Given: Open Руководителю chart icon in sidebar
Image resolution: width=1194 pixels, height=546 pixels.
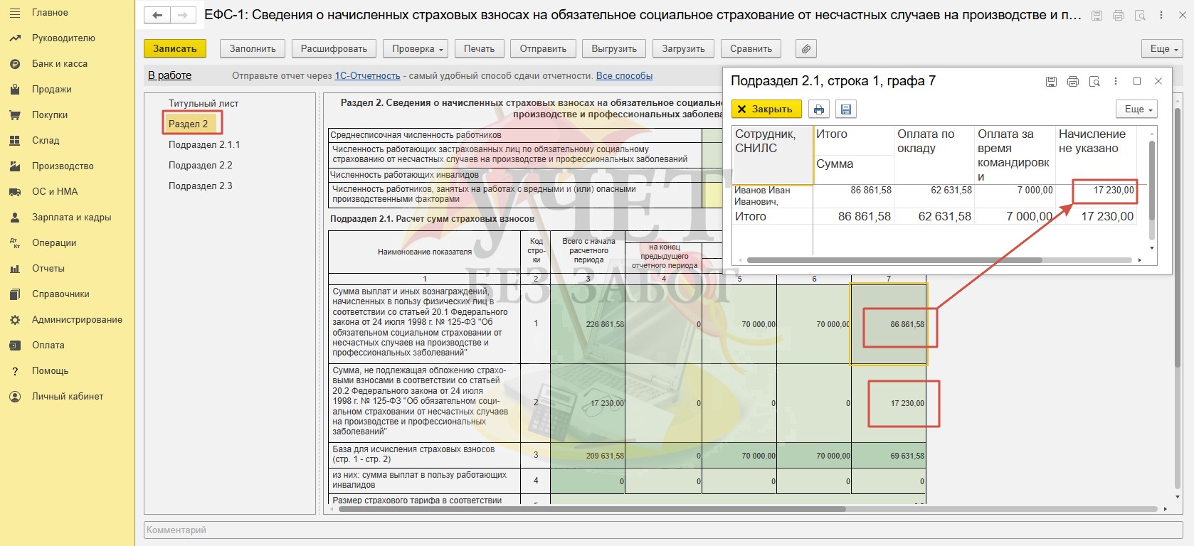Looking at the screenshot, I should (x=15, y=38).
